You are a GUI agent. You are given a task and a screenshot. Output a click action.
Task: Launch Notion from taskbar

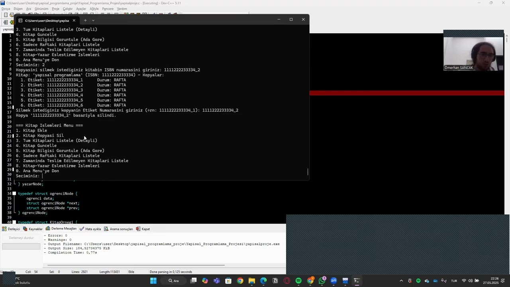pos(275,281)
